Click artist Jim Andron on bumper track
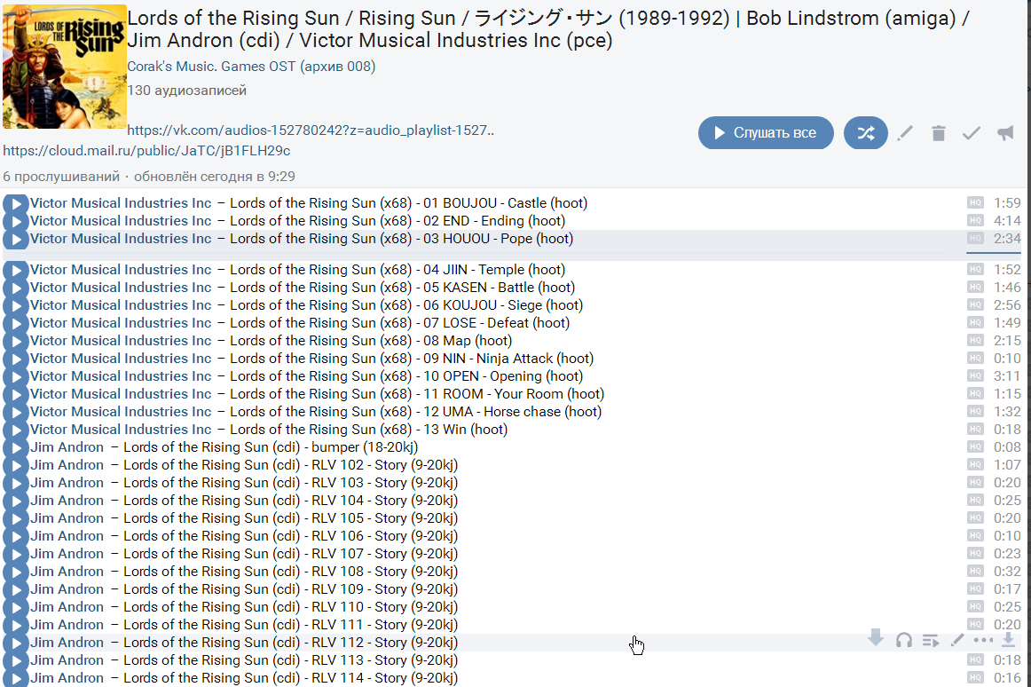The width and height of the screenshot is (1031, 687). (67, 447)
